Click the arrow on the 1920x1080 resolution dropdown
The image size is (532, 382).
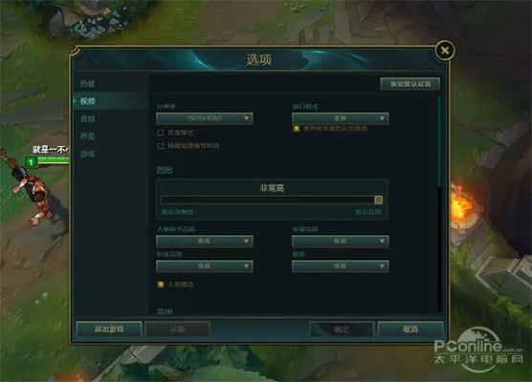246,118
